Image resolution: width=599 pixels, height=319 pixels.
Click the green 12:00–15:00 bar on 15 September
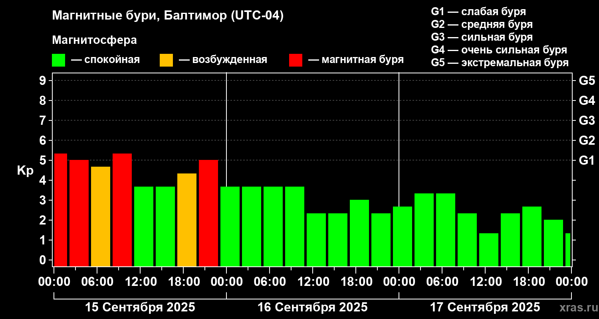coord(144,226)
